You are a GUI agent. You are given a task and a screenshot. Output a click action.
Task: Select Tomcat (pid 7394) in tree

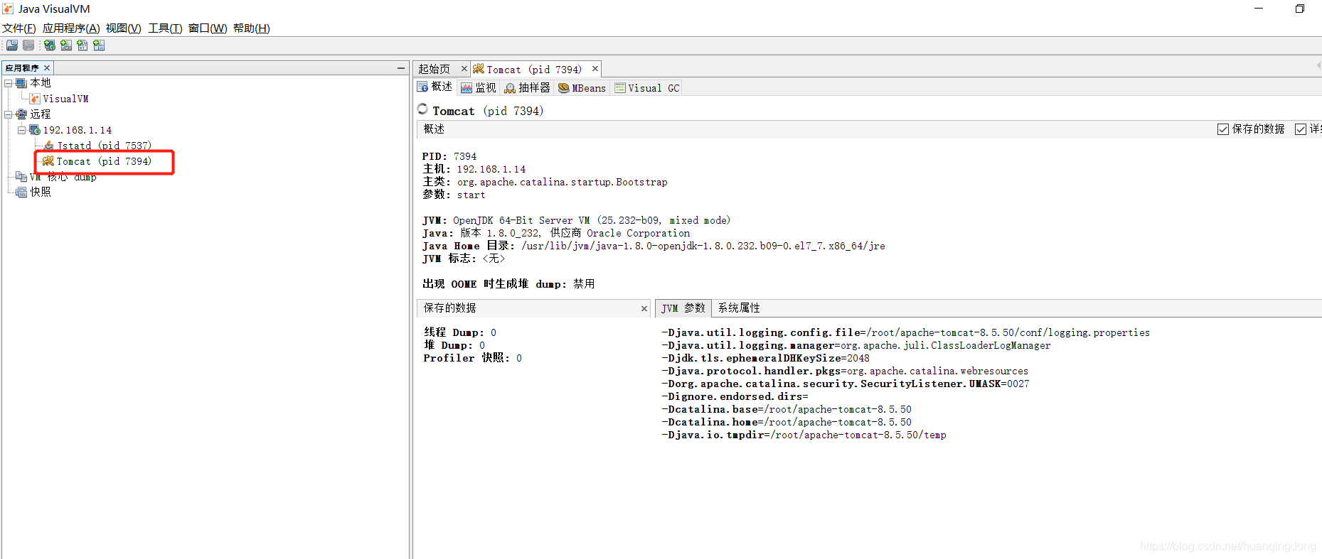(104, 161)
